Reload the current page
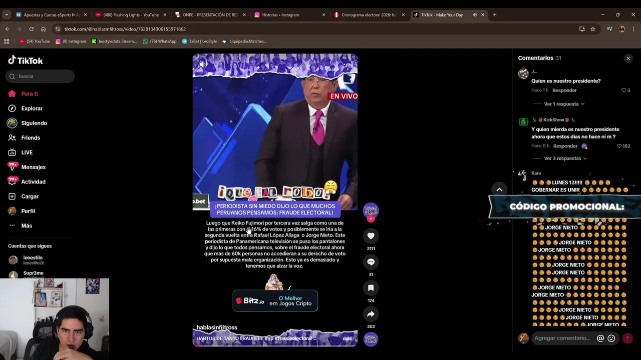The width and height of the screenshot is (641, 360). pos(31,29)
